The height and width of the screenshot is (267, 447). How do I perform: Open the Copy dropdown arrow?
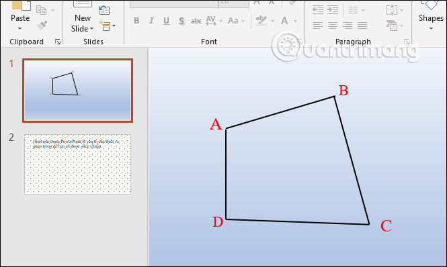(52, 10)
